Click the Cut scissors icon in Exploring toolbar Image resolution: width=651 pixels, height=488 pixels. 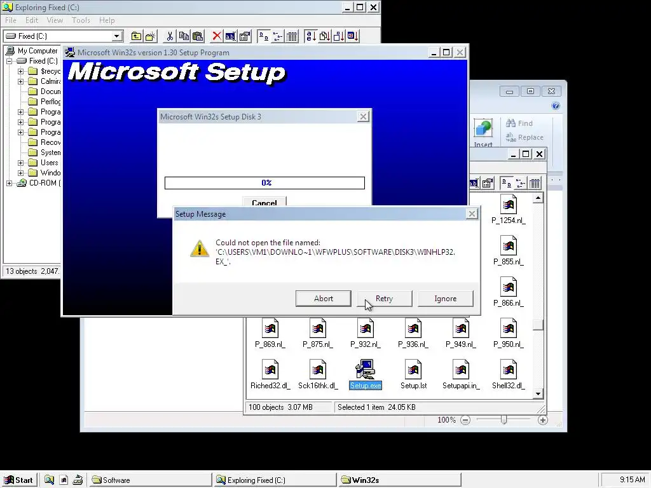[169, 36]
